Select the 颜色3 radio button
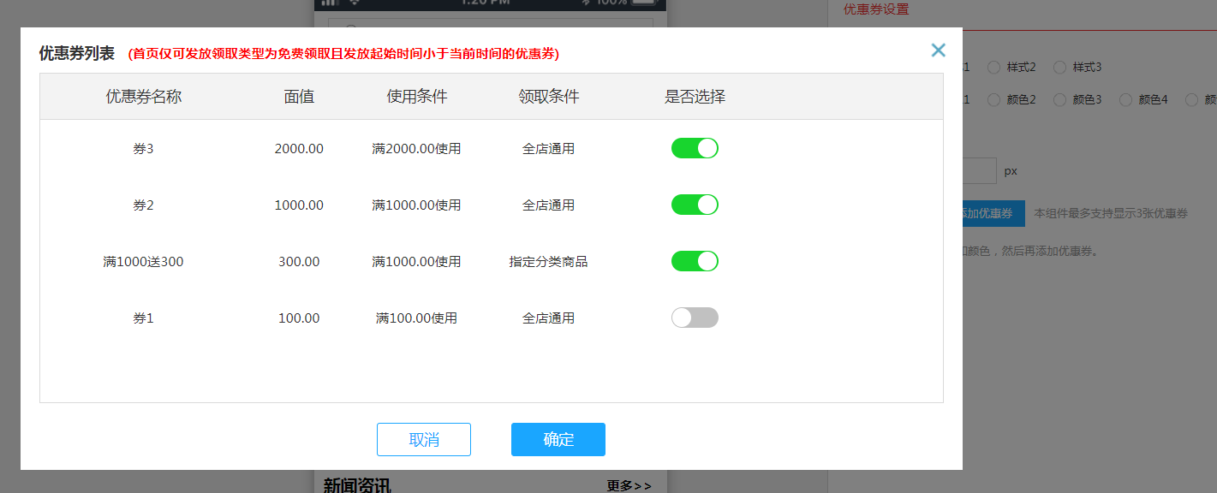1217x493 pixels. [x=1059, y=100]
